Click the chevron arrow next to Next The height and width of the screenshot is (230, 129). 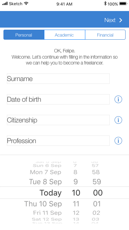pyautogui.click(x=121, y=20)
